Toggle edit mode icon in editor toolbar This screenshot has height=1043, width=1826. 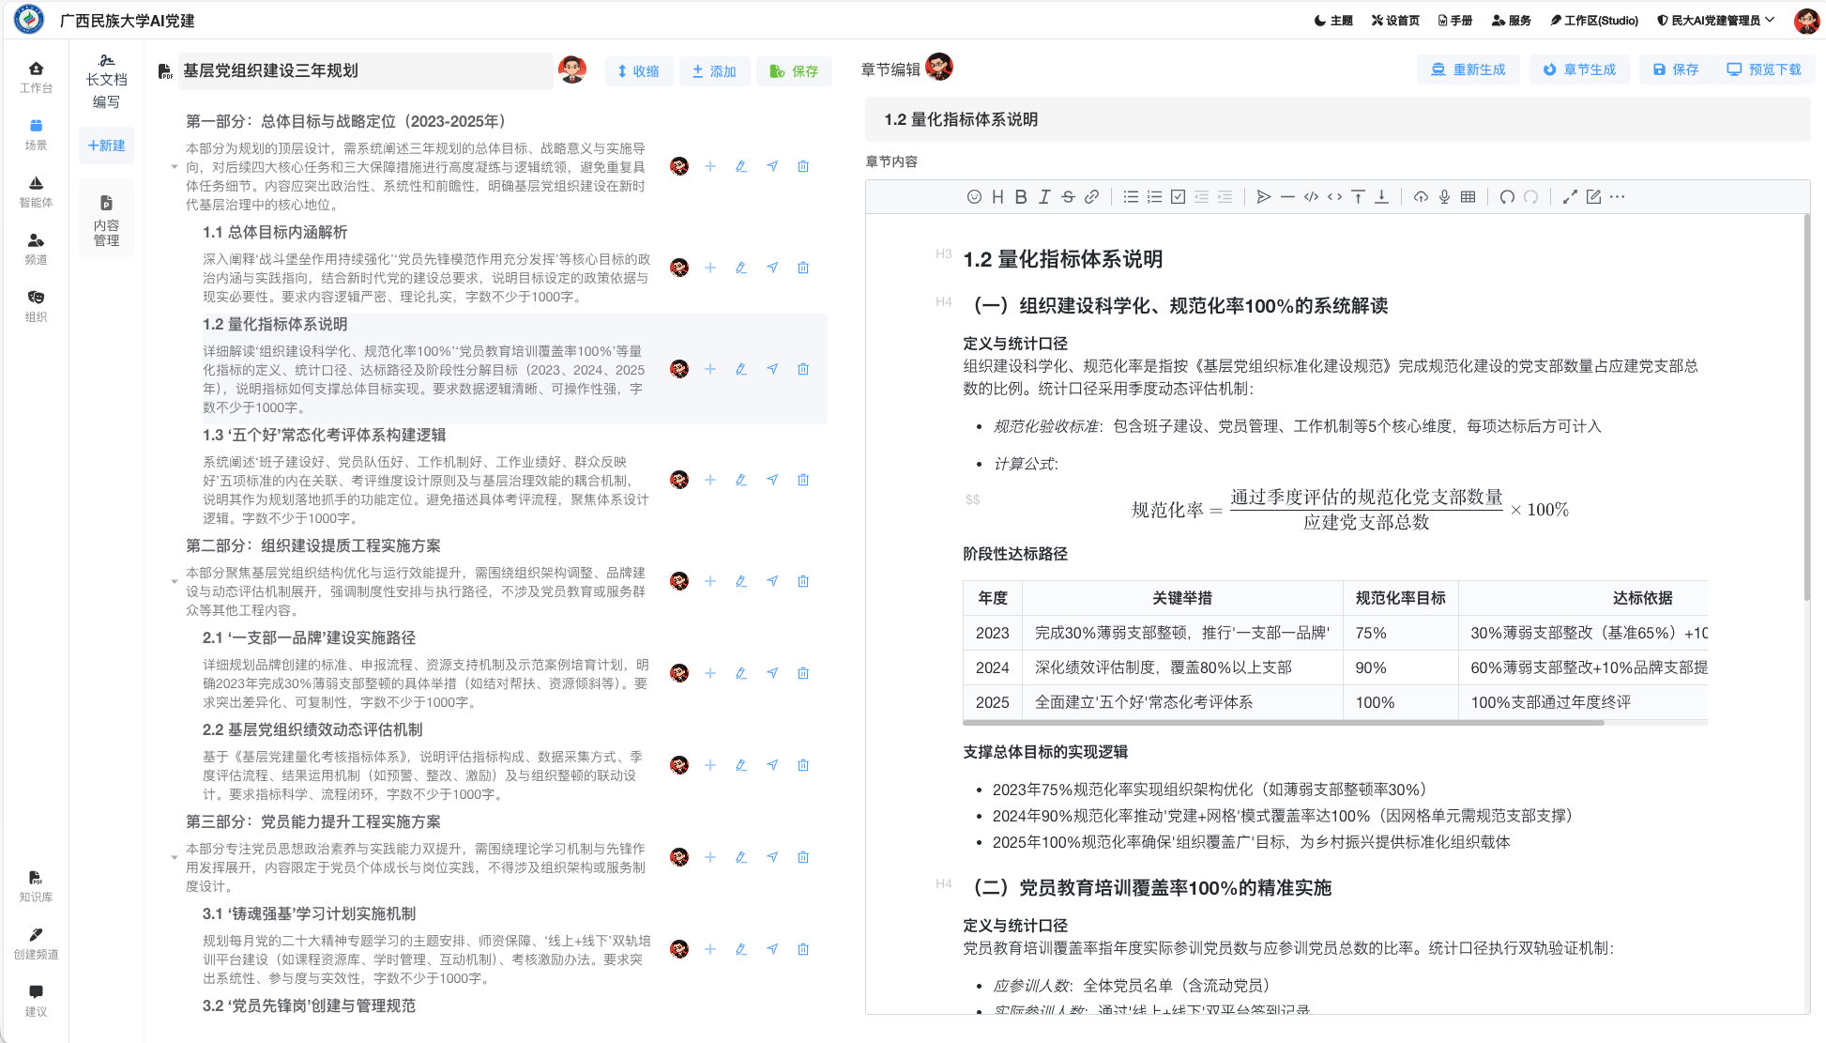[1593, 197]
